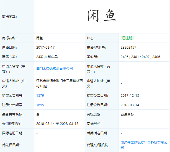Screen dimensions: 170x152
Task: Click the 初审公告期号 label
Action: point(13,96)
